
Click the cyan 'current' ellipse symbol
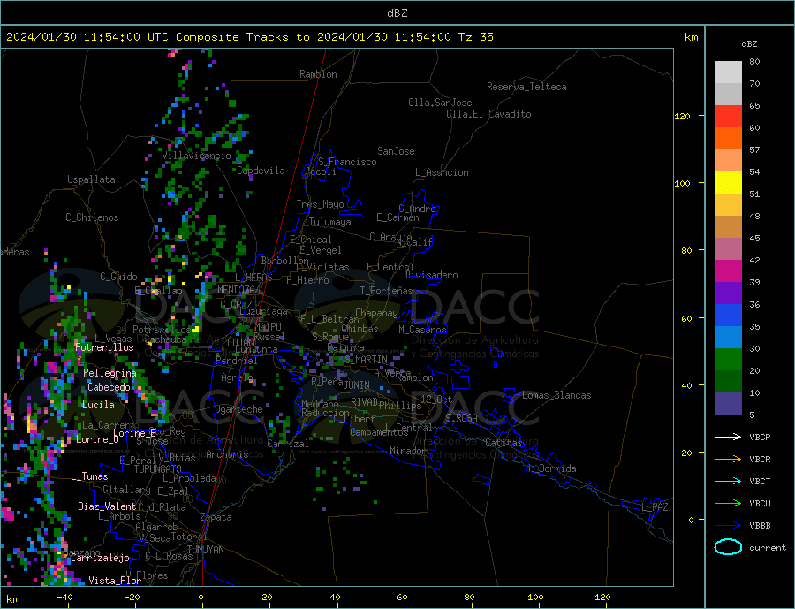[728, 547]
